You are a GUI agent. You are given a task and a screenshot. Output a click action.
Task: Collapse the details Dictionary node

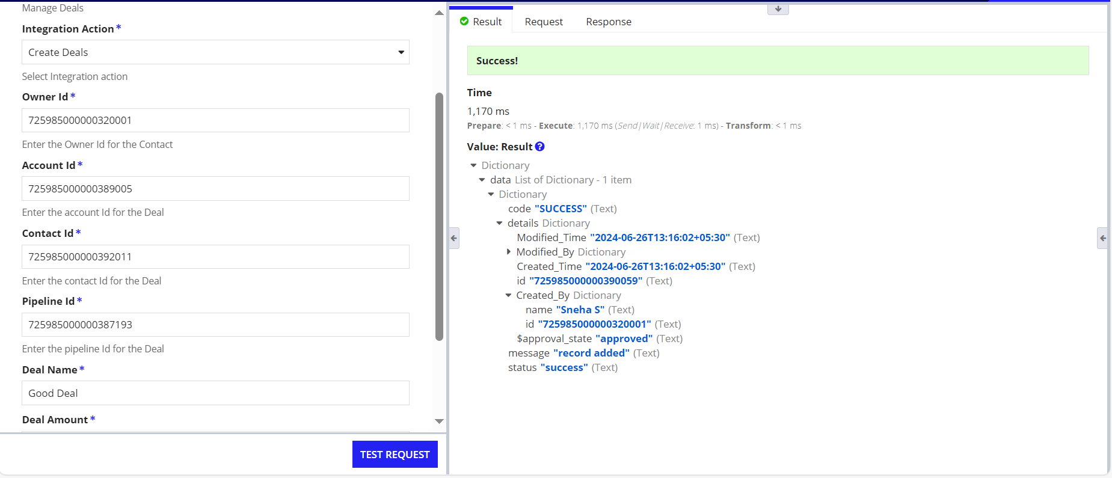[x=499, y=223]
